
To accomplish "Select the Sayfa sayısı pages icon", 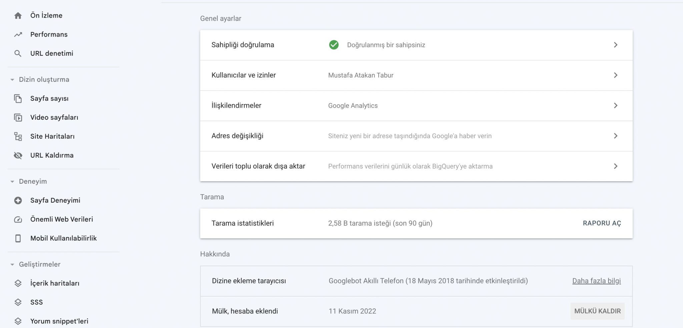I will [18, 98].
